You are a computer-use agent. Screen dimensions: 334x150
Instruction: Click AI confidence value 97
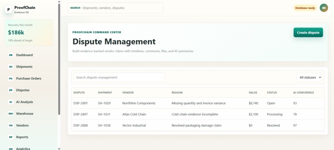[x=295, y=125]
